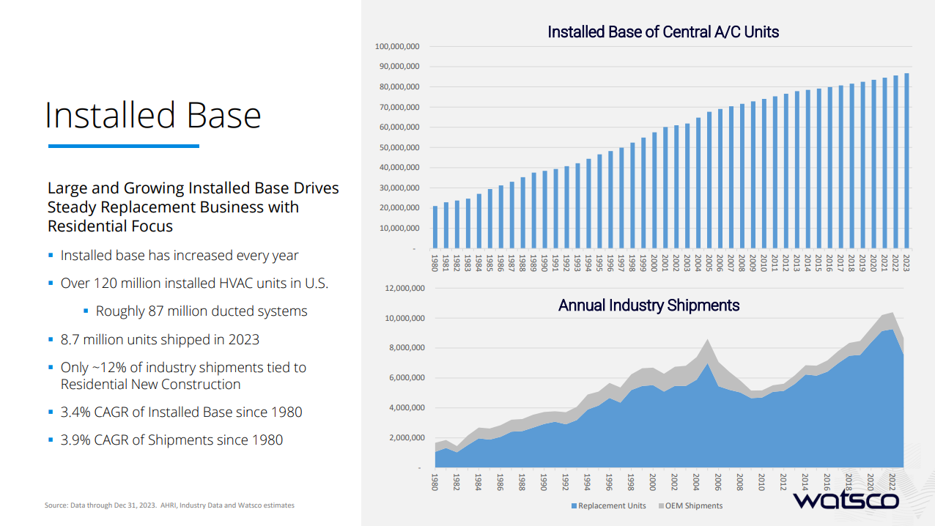The height and width of the screenshot is (526, 935).
Task: Click the 2010 x-axis label on shipments chart
Action: pos(761,483)
